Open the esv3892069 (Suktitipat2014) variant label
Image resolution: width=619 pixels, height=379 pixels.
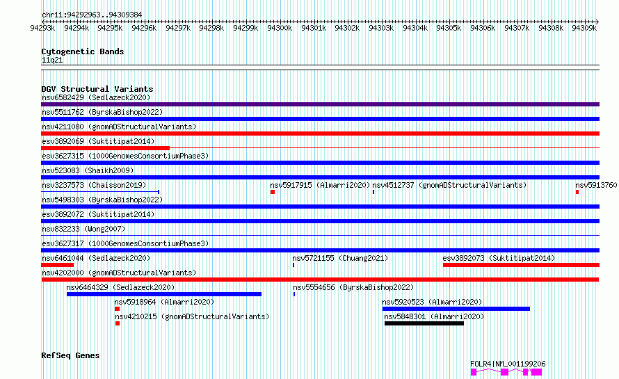[x=98, y=141]
